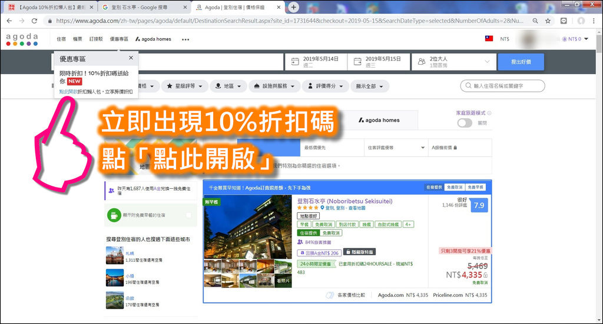
Task: Toggle 家庭旅遊模式 switch
Action: coord(465,123)
